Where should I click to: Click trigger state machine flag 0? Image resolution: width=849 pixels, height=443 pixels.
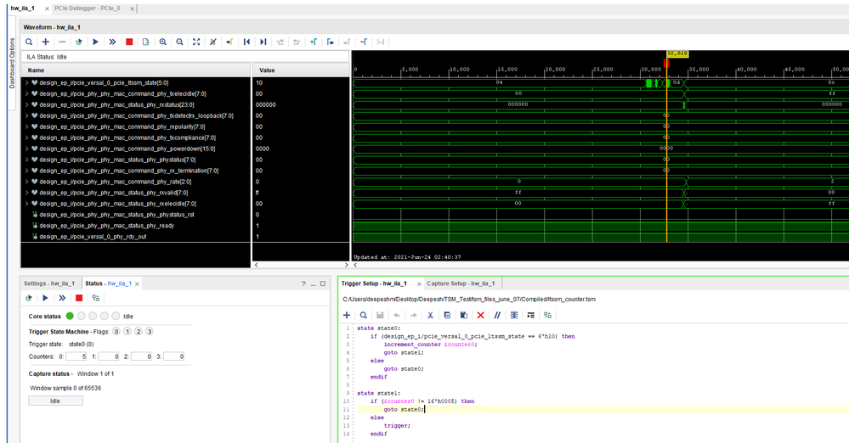click(117, 331)
